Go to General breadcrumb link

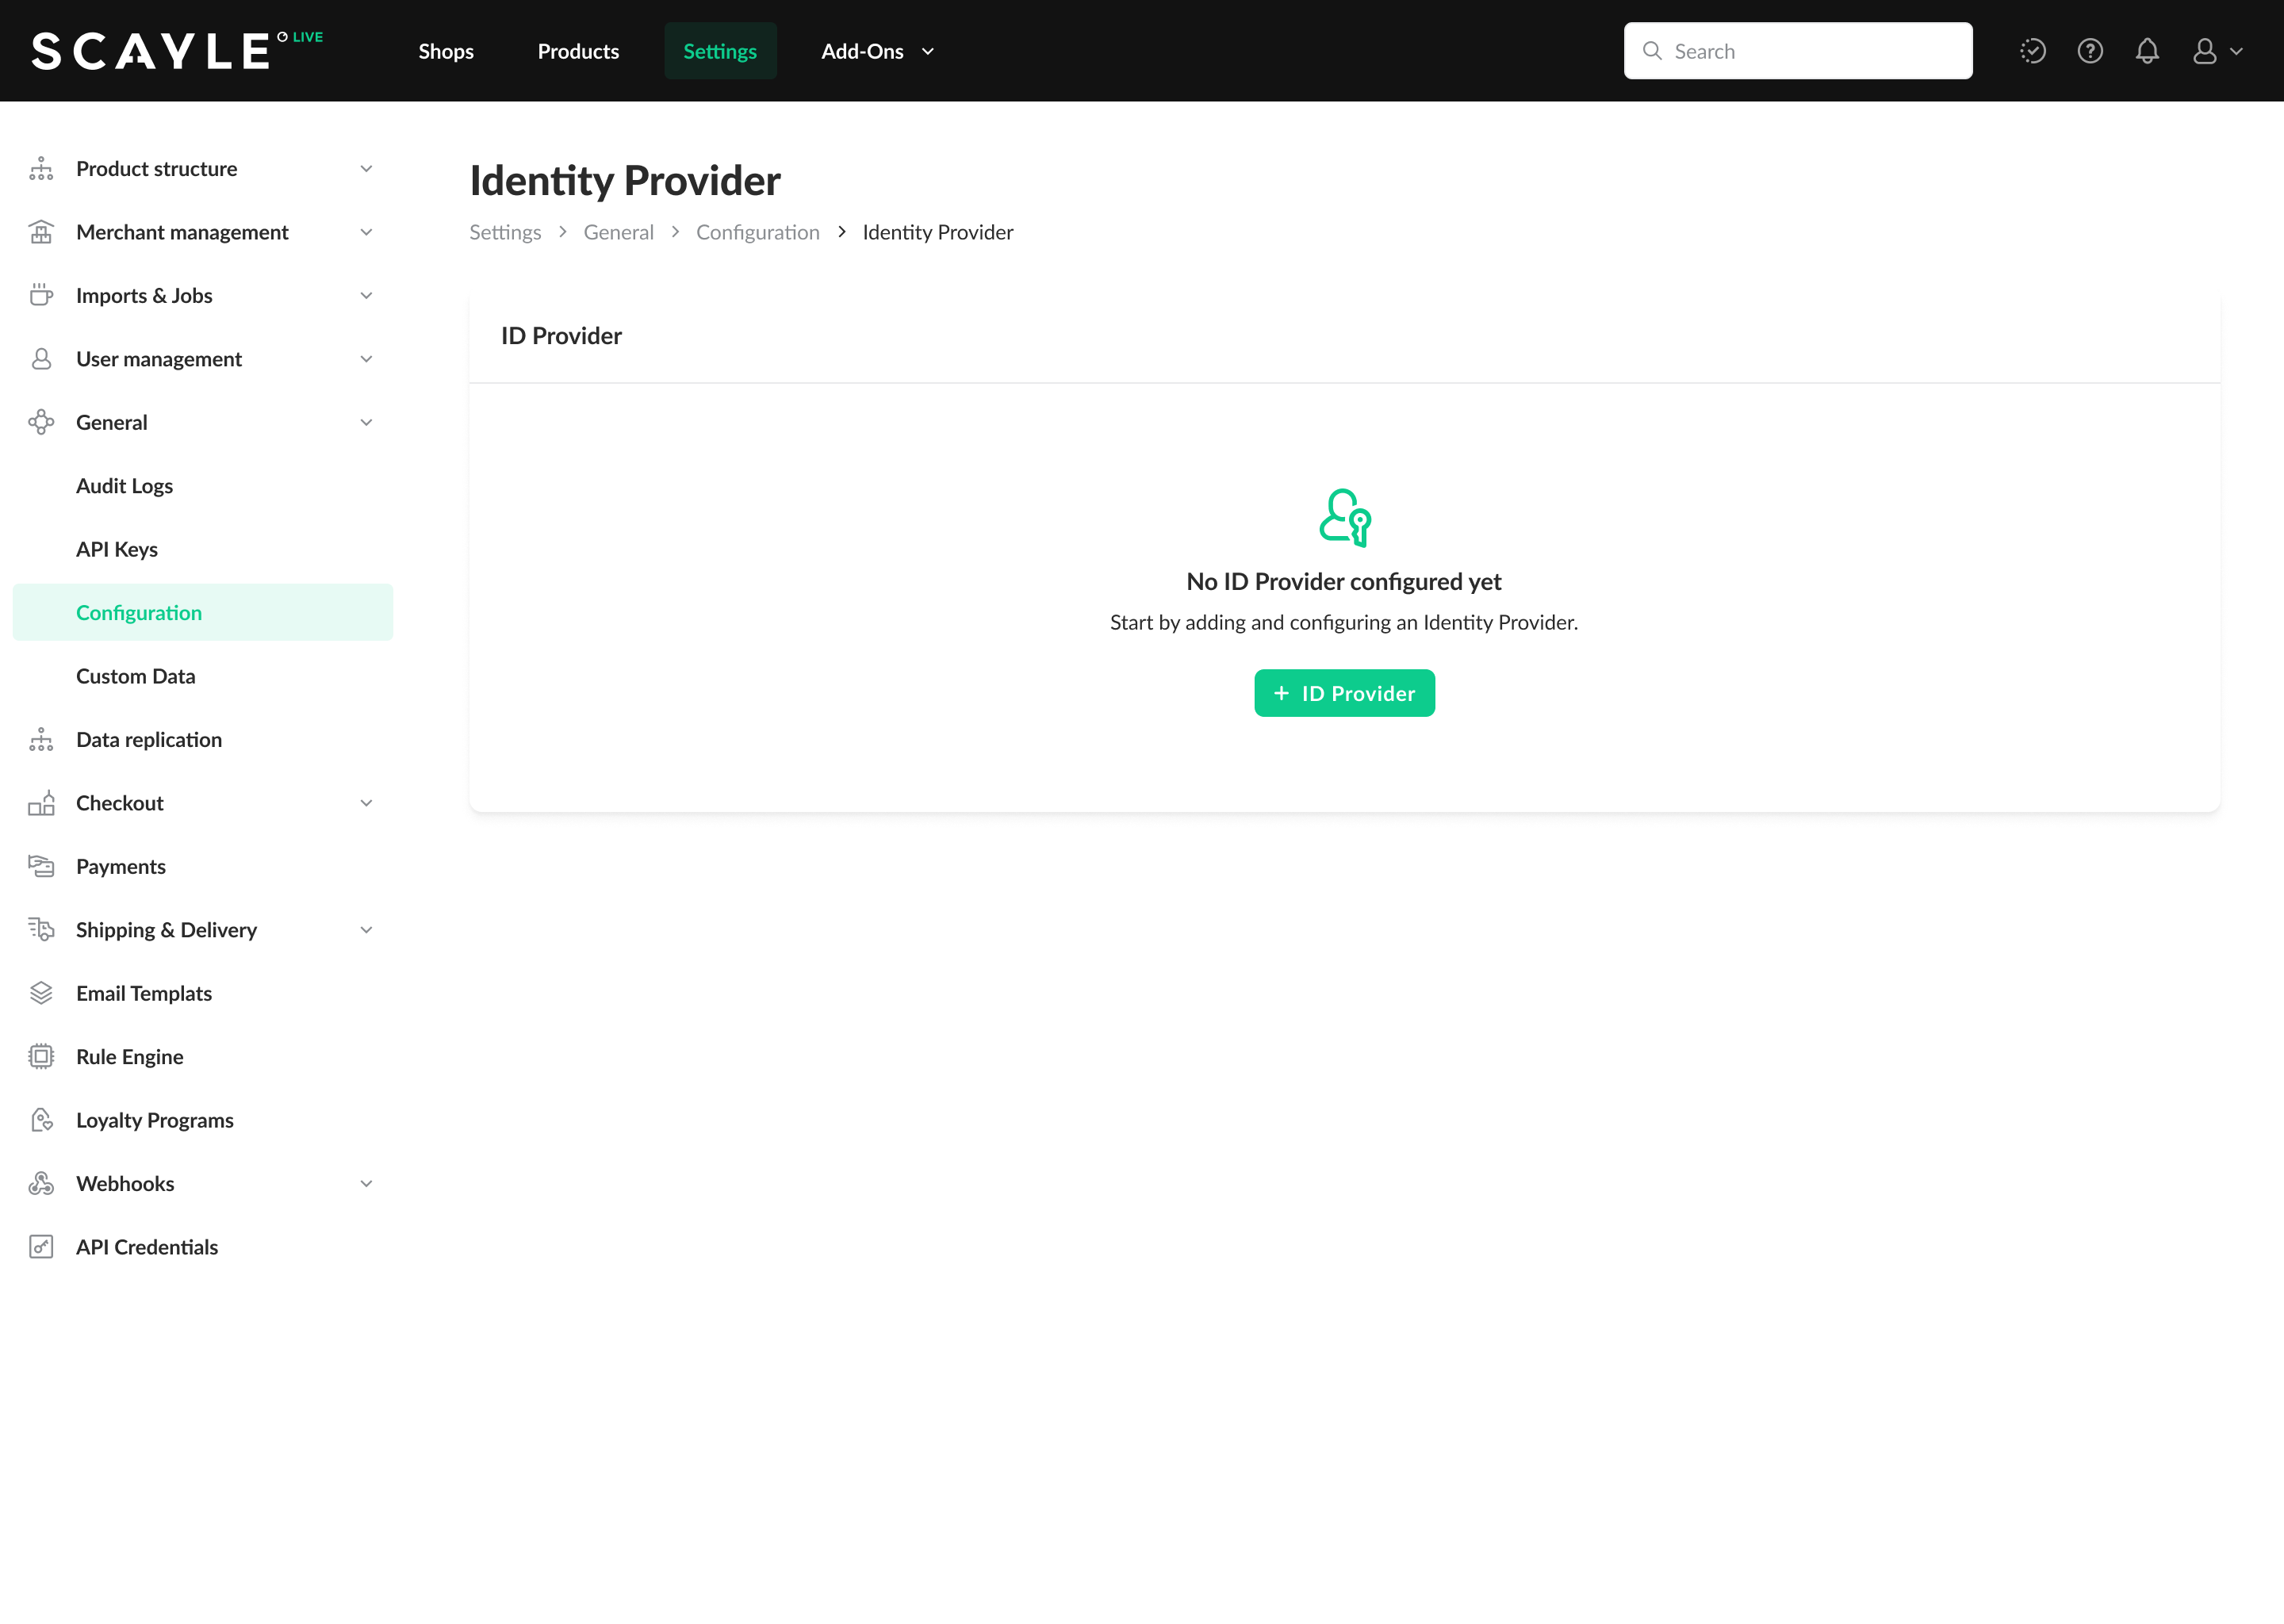tap(618, 232)
